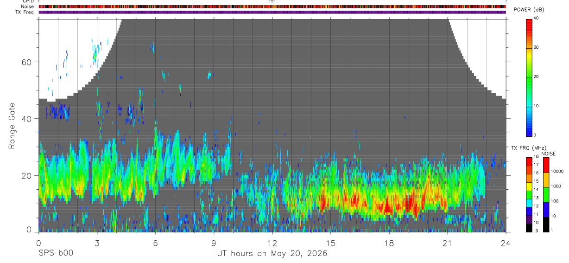Click the red 10000 noise legend swatch
Viewport: 569px width, 263px height.
(546, 165)
